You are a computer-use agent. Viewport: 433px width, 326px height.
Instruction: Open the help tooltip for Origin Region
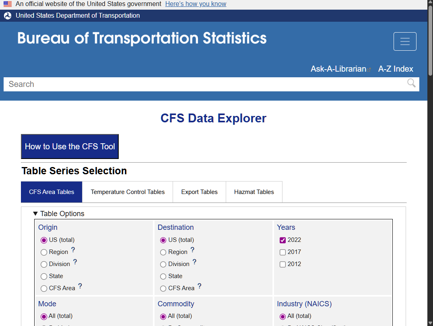(x=73, y=250)
